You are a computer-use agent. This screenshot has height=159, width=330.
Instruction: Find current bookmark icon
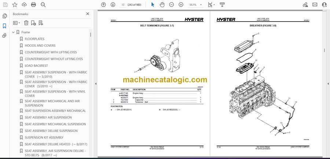point(41,23)
